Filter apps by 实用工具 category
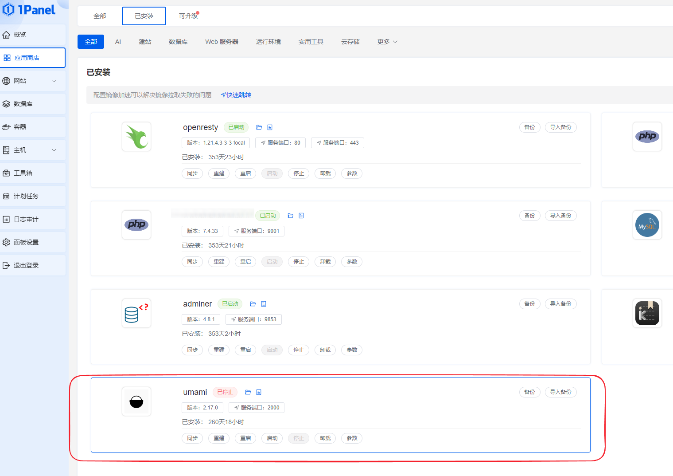The image size is (673, 476). pyautogui.click(x=311, y=42)
